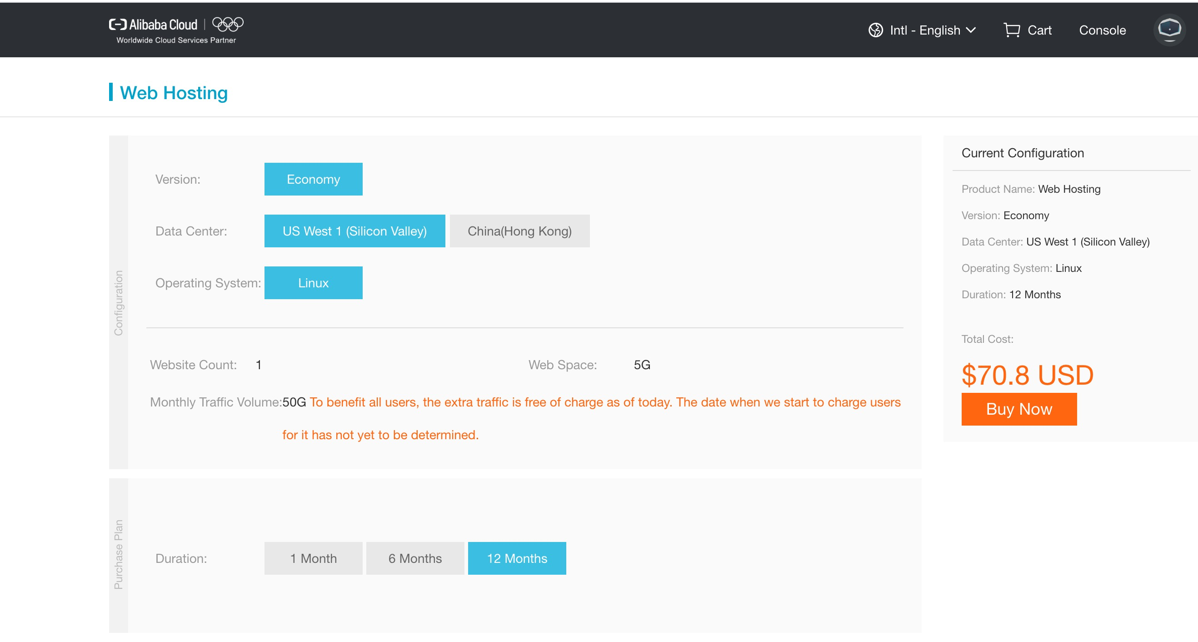This screenshot has height=642, width=1198.
Task: Set duration to 12 Months
Action: click(x=517, y=558)
